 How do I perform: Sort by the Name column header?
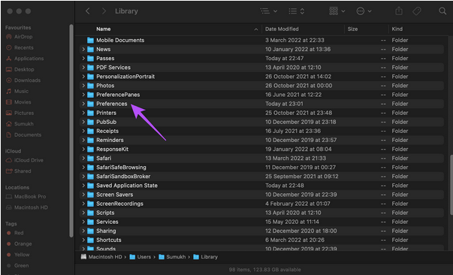[x=104, y=29]
